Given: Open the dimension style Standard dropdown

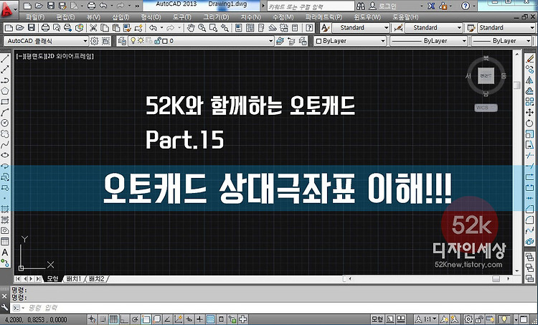Looking at the screenshot, I should click(x=433, y=28).
